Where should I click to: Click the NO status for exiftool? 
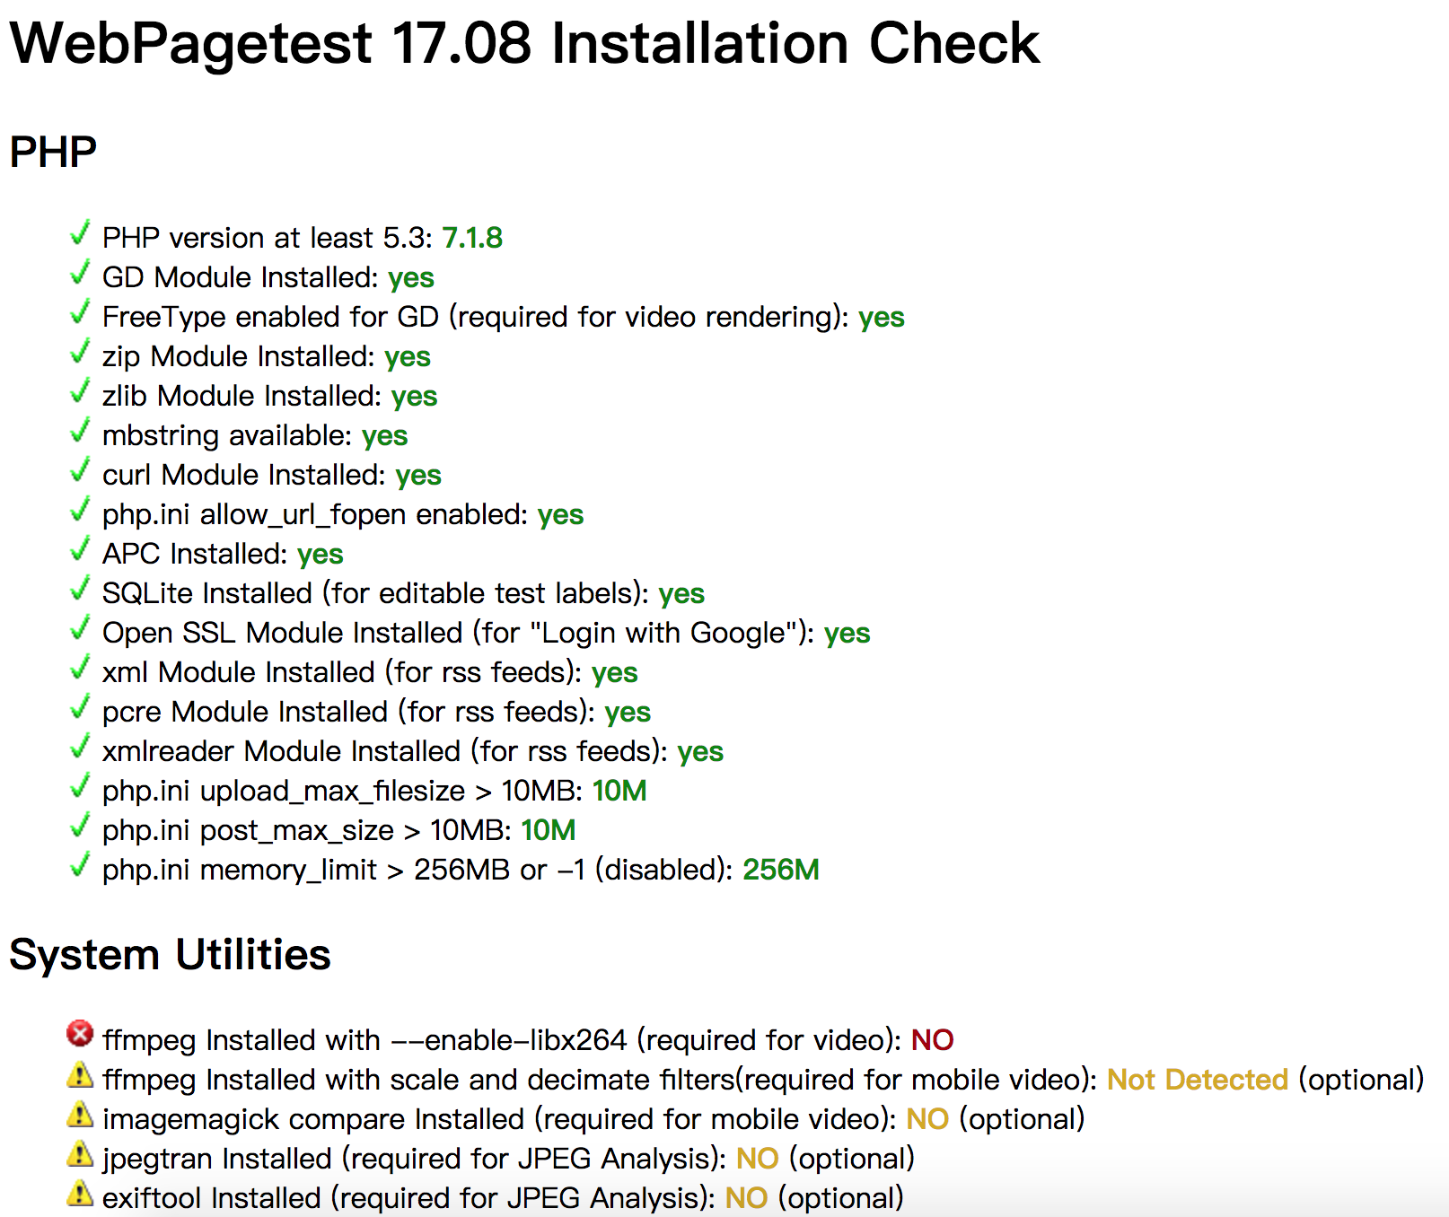point(746,1198)
